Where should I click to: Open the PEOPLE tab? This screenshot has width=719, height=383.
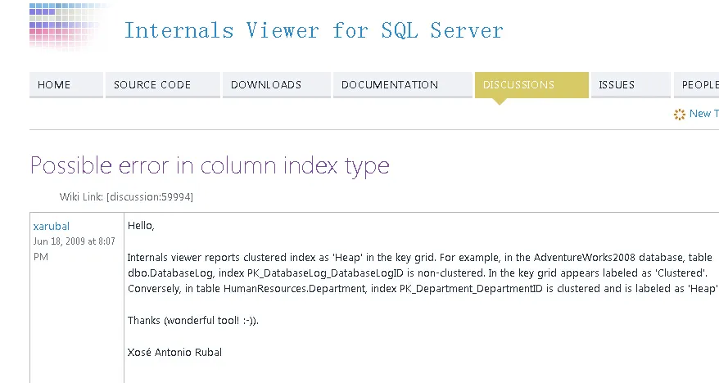(698, 84)
